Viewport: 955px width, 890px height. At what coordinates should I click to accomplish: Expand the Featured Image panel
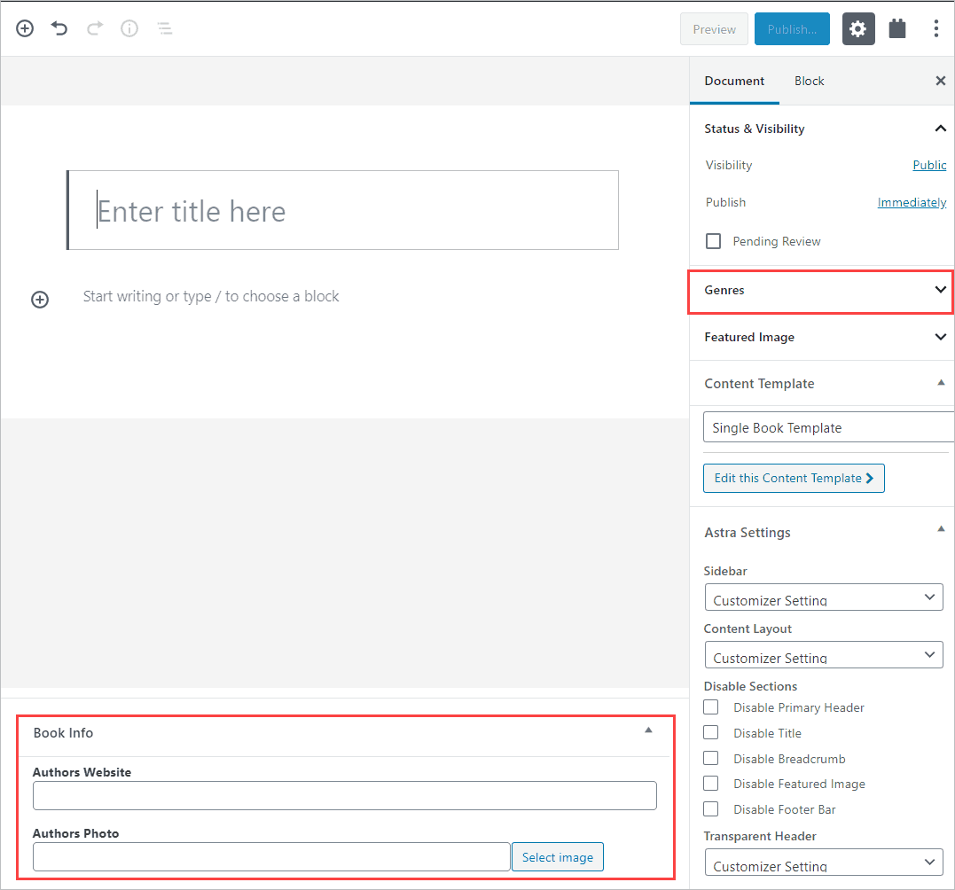coord(822,337)
